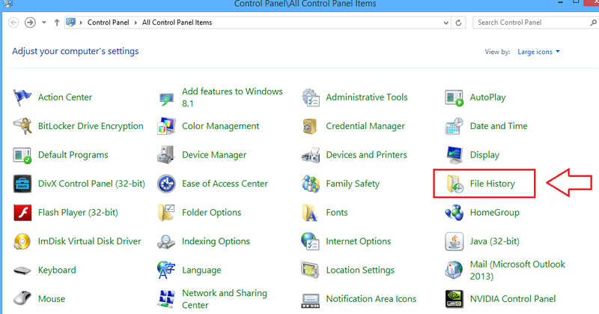The height and width of the screenshot is (314, 599).
Task: Open the HomeGroup spheres icon
Action: [x=454, y=212]
